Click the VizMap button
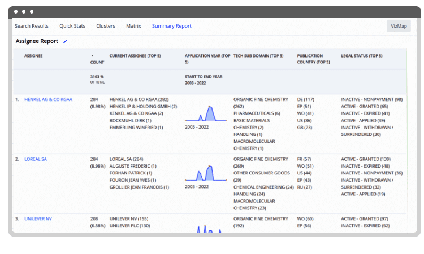This screenshot has width=424, height=254. (399, 26)
